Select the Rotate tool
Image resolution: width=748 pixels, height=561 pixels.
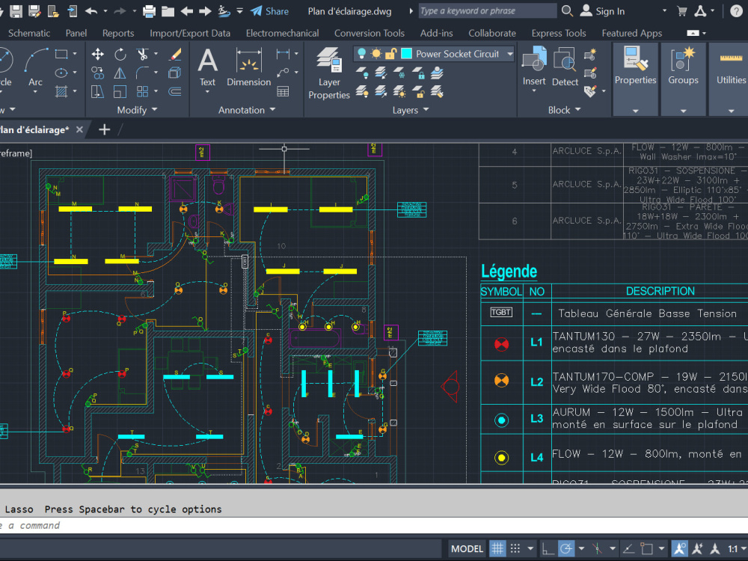[x=120, y=54]
